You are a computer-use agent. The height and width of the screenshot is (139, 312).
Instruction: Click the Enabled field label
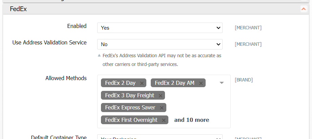tap(77, 26)
